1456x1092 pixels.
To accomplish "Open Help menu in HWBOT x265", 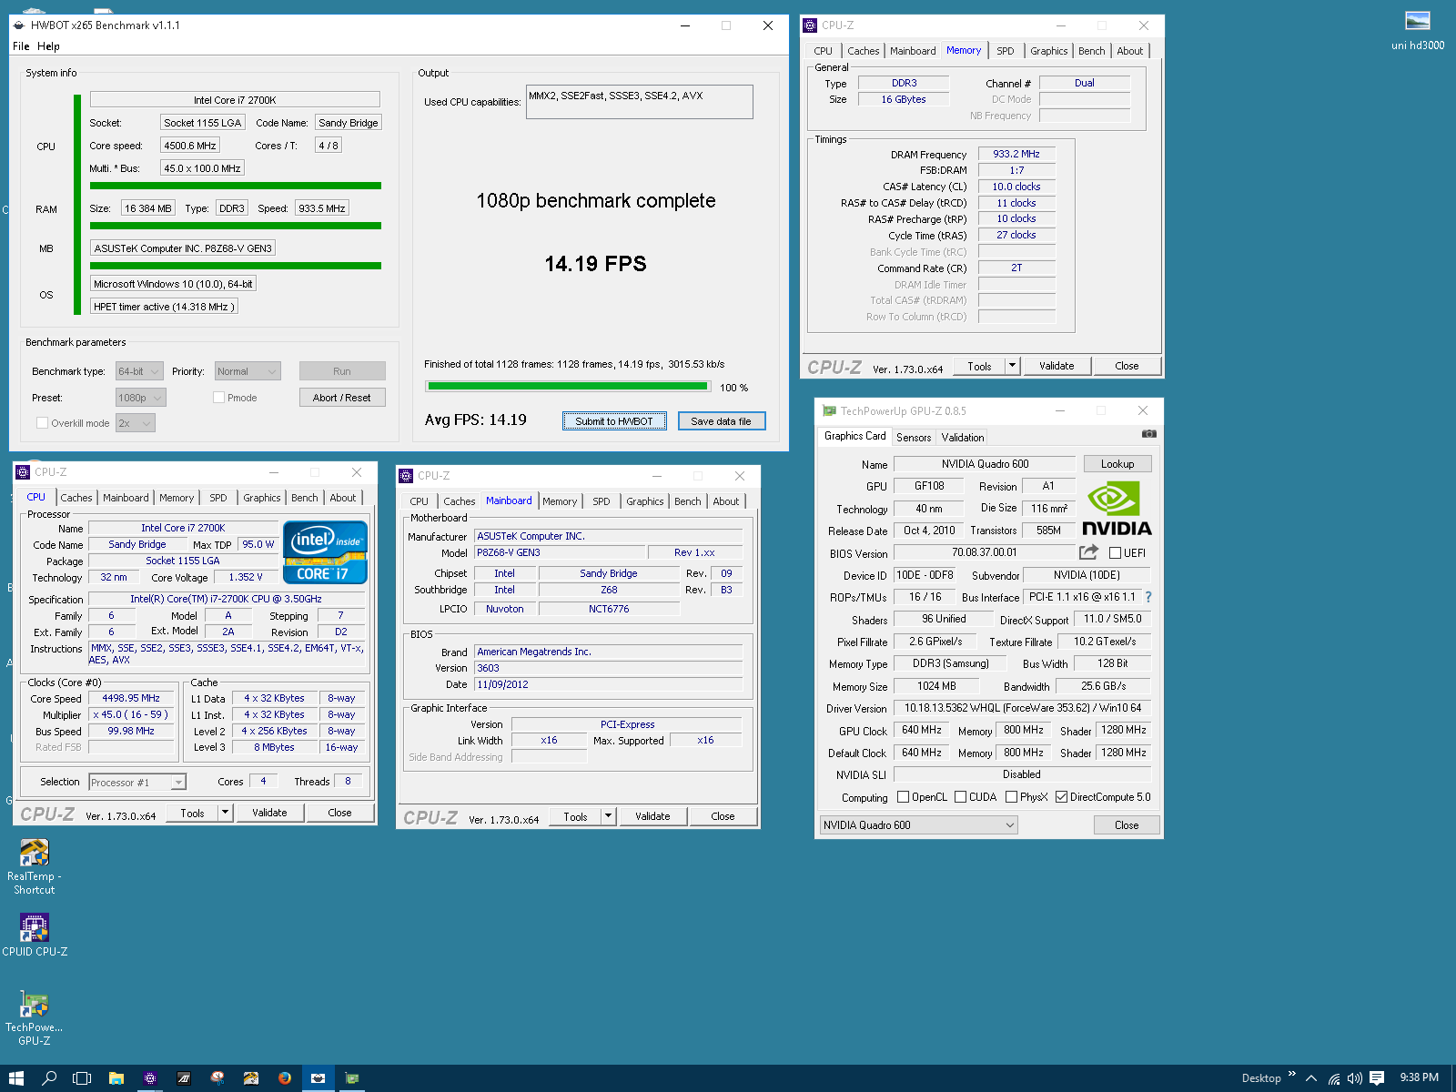I will tap(48, 46).
